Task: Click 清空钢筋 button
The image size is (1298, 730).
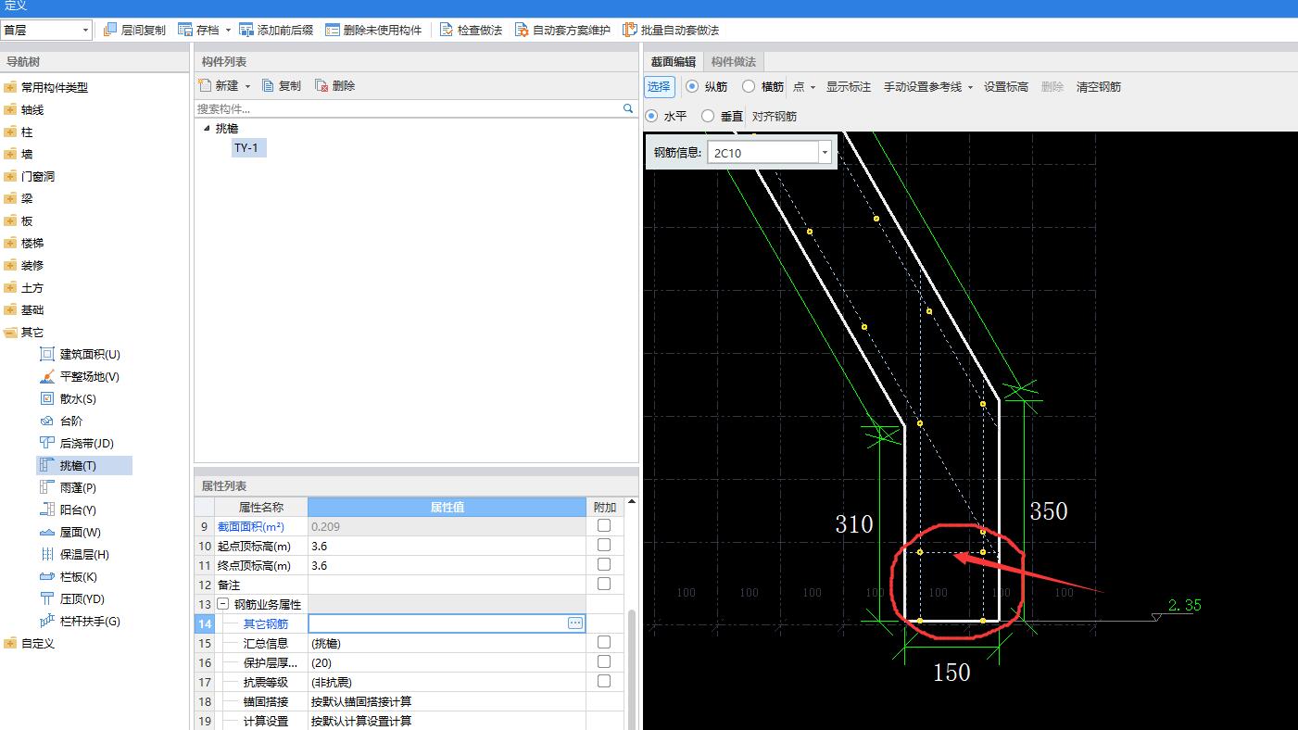Action: [1099, 86]
